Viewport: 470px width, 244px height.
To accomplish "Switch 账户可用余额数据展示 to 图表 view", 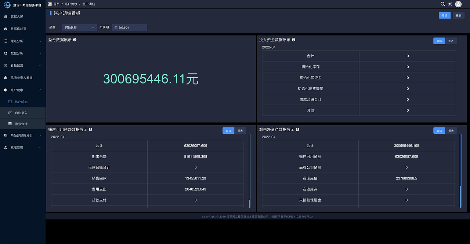I will (x=241, y=130).
